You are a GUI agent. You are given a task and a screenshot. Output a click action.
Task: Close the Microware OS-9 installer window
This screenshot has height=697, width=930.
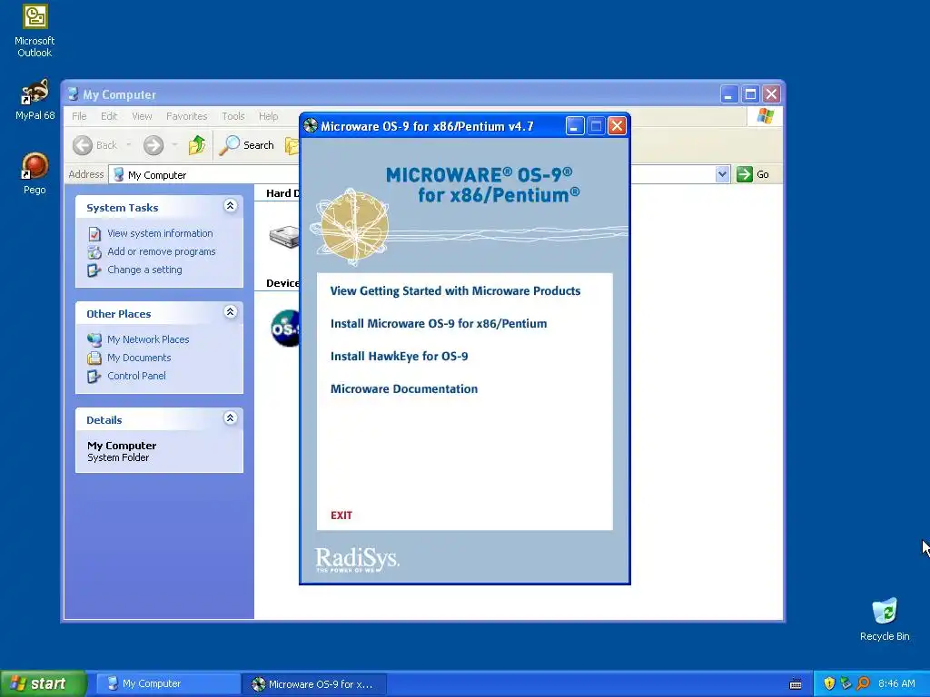(617, 125)
